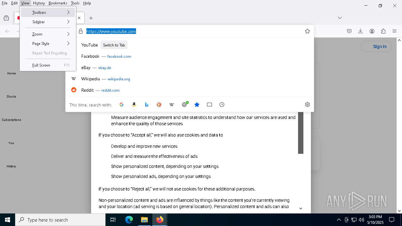The height and width of the screenshot is (226, 402).
Task: Select the Reddit reddit.com suggestion
Action: (x=190, y=90)
